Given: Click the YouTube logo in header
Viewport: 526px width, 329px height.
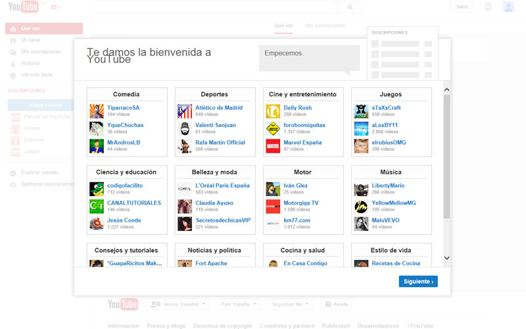Looking at the screenshot, I should 24,7.
